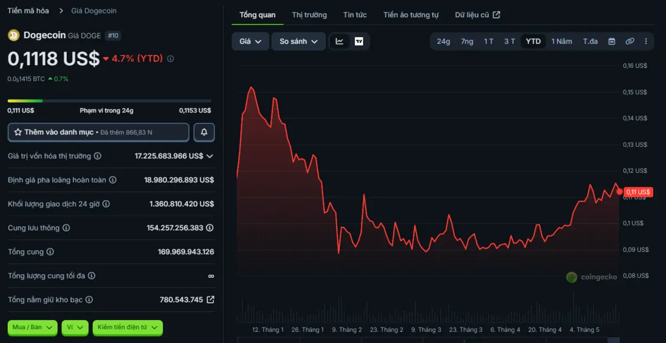The height and width of the screenshot is (343, 666).
Task: Click the #10 rank badge
Action: pyautogui.click(x=113, y=36)
